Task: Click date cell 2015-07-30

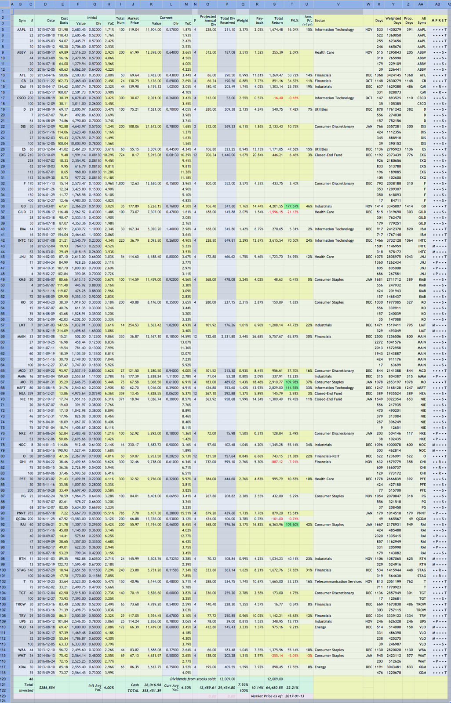Action: [46, 30]
